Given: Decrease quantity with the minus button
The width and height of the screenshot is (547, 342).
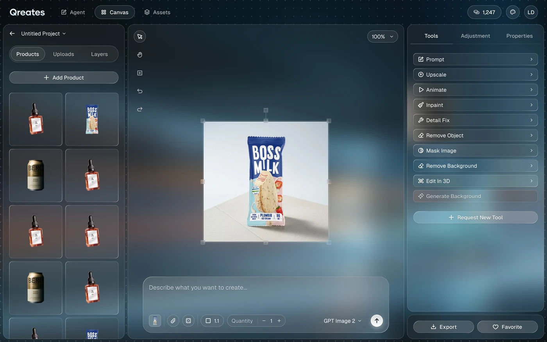Looking at the screenshot, I should [264, 321].
